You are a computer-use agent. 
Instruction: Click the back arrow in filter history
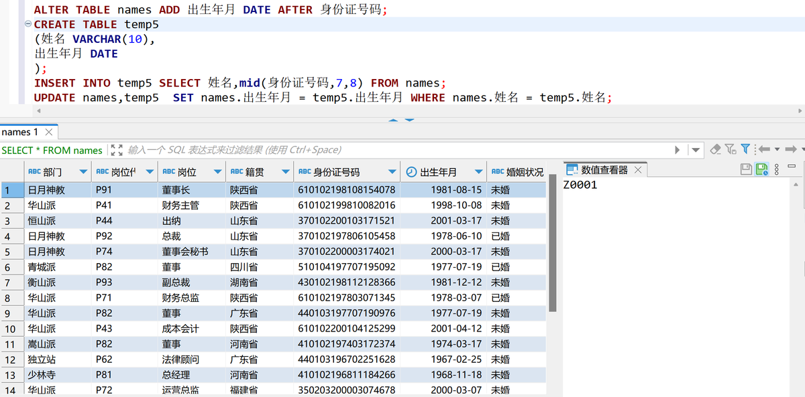[764, 149]
